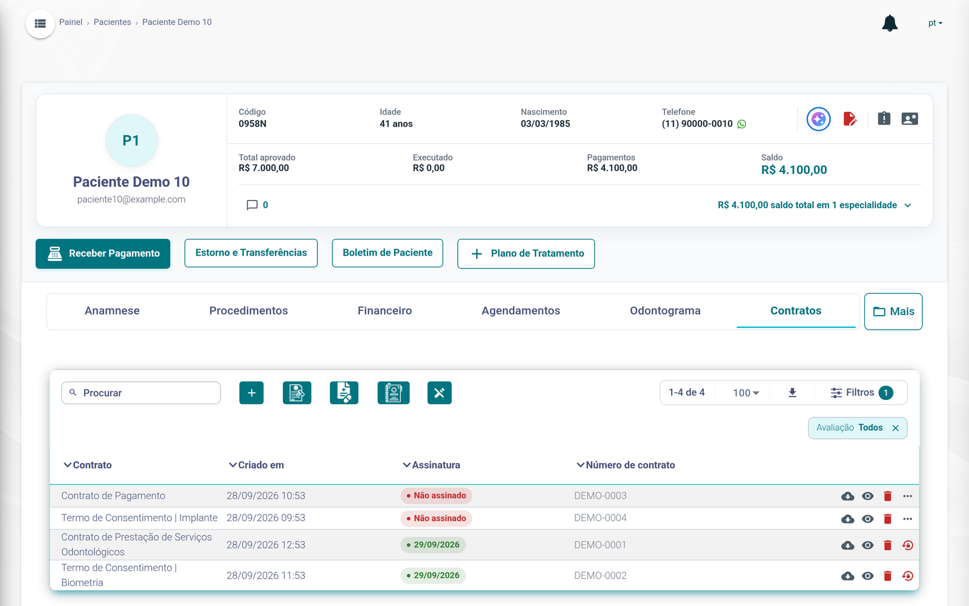Click the red document edit icon
This screenshot has height=606, width=969.
click(850, 119)
